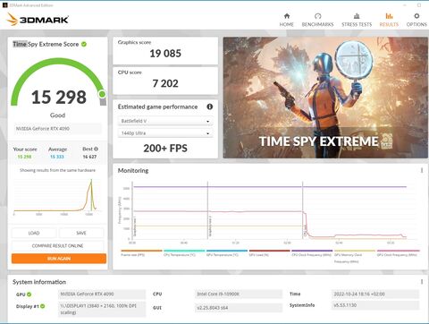
Task: Expand the Battlefield V game dropdown
Action: (x=165, y=121)
